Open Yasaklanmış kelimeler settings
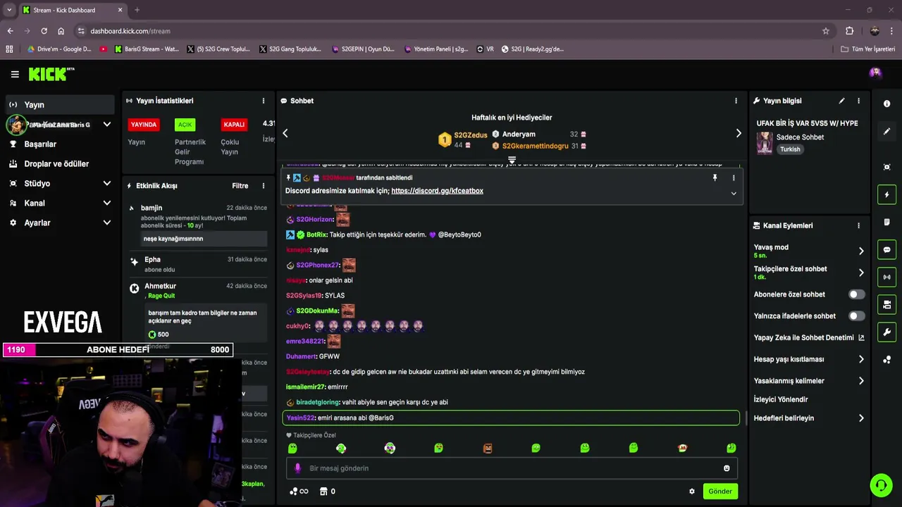 tap(809, 381)
